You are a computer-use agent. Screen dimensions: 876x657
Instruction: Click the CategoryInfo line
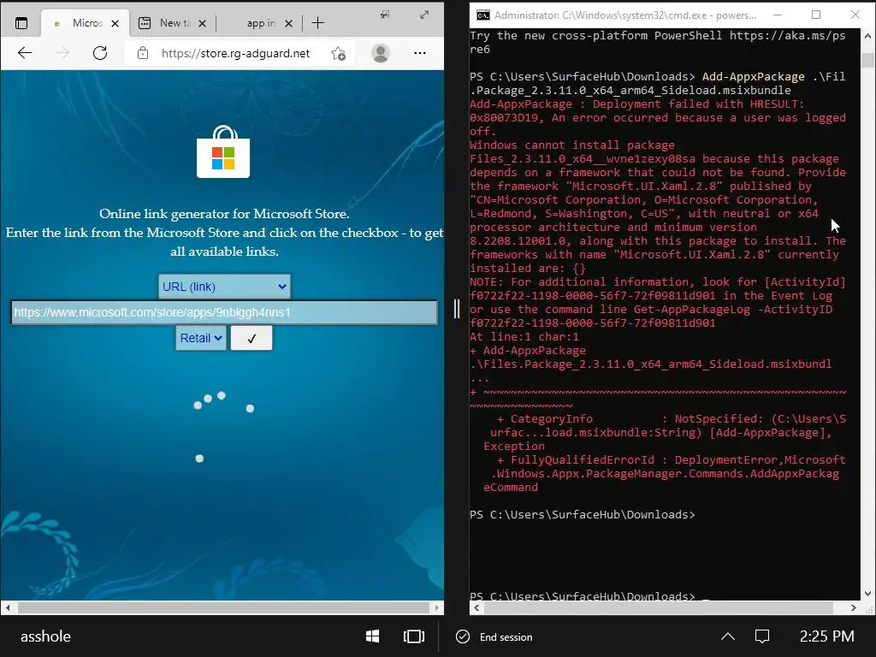click(x=671, y=419)
